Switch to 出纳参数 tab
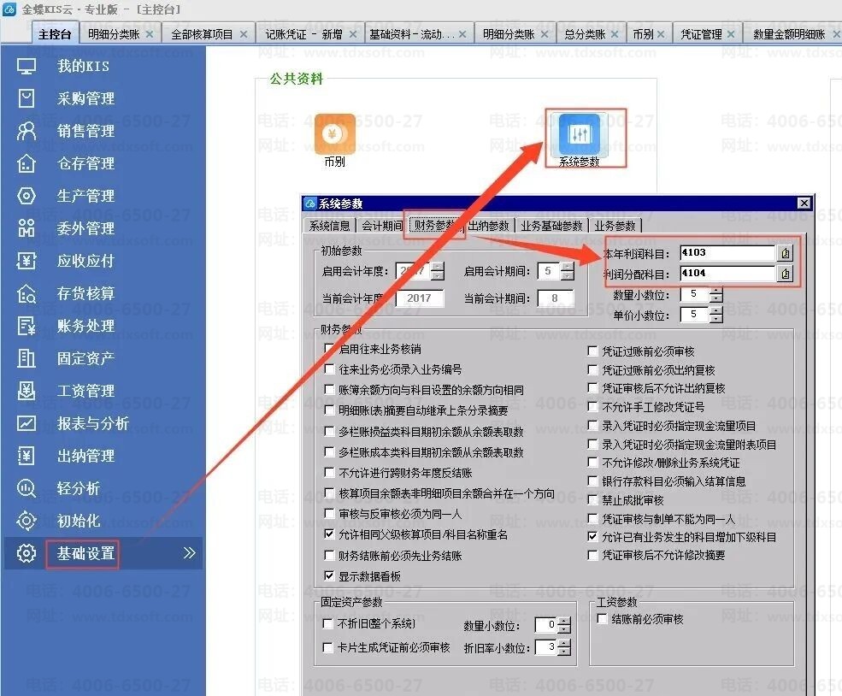Screen dimensions: 842x696 click(488, 226)
